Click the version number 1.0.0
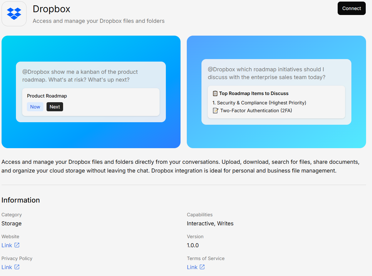The height and width of the screenshot is (276, 372). click(x=193, y=245)
